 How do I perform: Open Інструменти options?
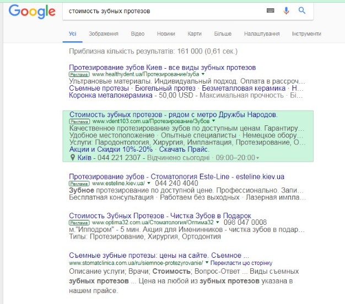306,34
